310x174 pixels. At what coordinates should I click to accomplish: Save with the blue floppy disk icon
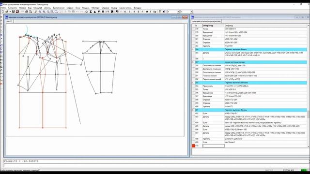[13, 12]
